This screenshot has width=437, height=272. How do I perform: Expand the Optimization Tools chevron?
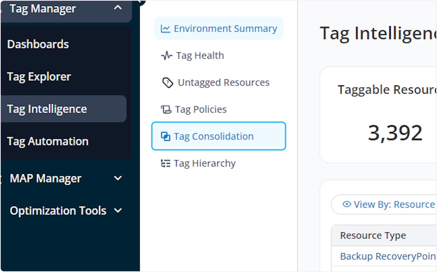click(x=118, y=211)
